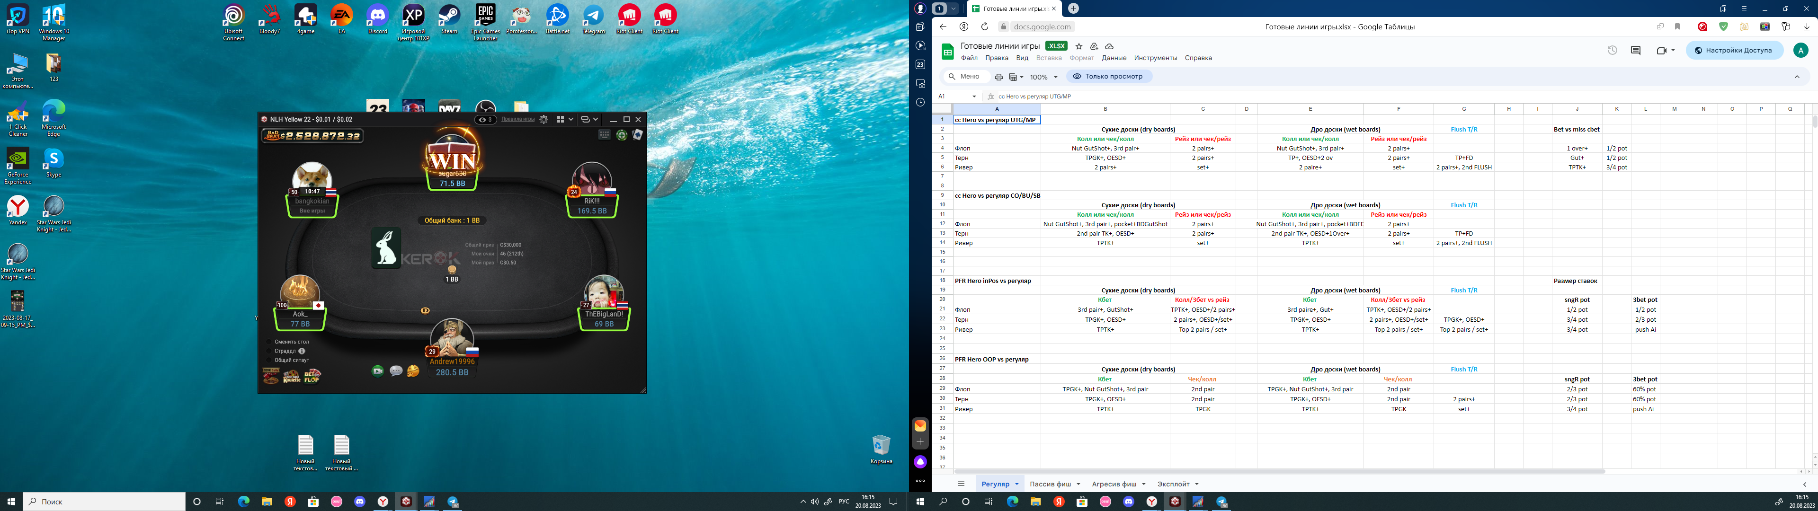
Task: Toggle the page bookmark flag icon in browser
Action: coord(1677,27)
